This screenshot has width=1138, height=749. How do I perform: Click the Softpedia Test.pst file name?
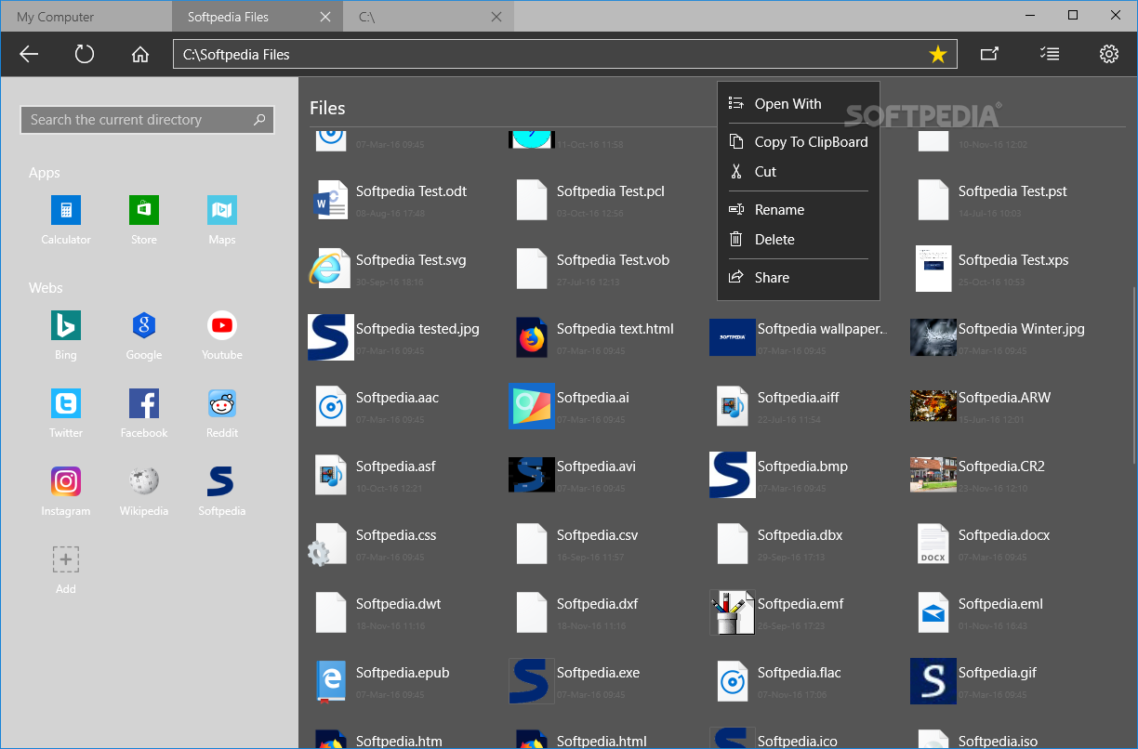pos(1012,191)
